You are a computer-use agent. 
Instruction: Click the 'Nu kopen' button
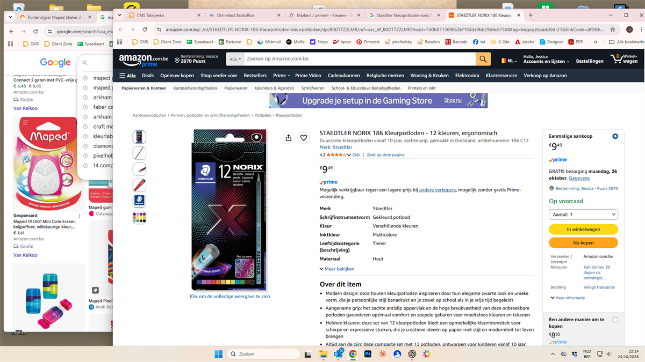583,243
